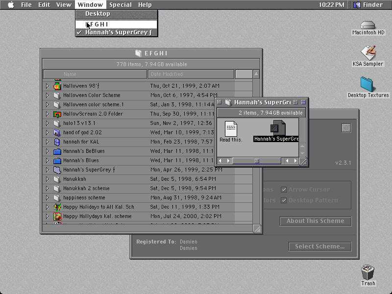Click the date 'Mon, Apr 26, 1999, 2:25 PM'
This screenshot has height=294, width=392.
click(186, 170)
